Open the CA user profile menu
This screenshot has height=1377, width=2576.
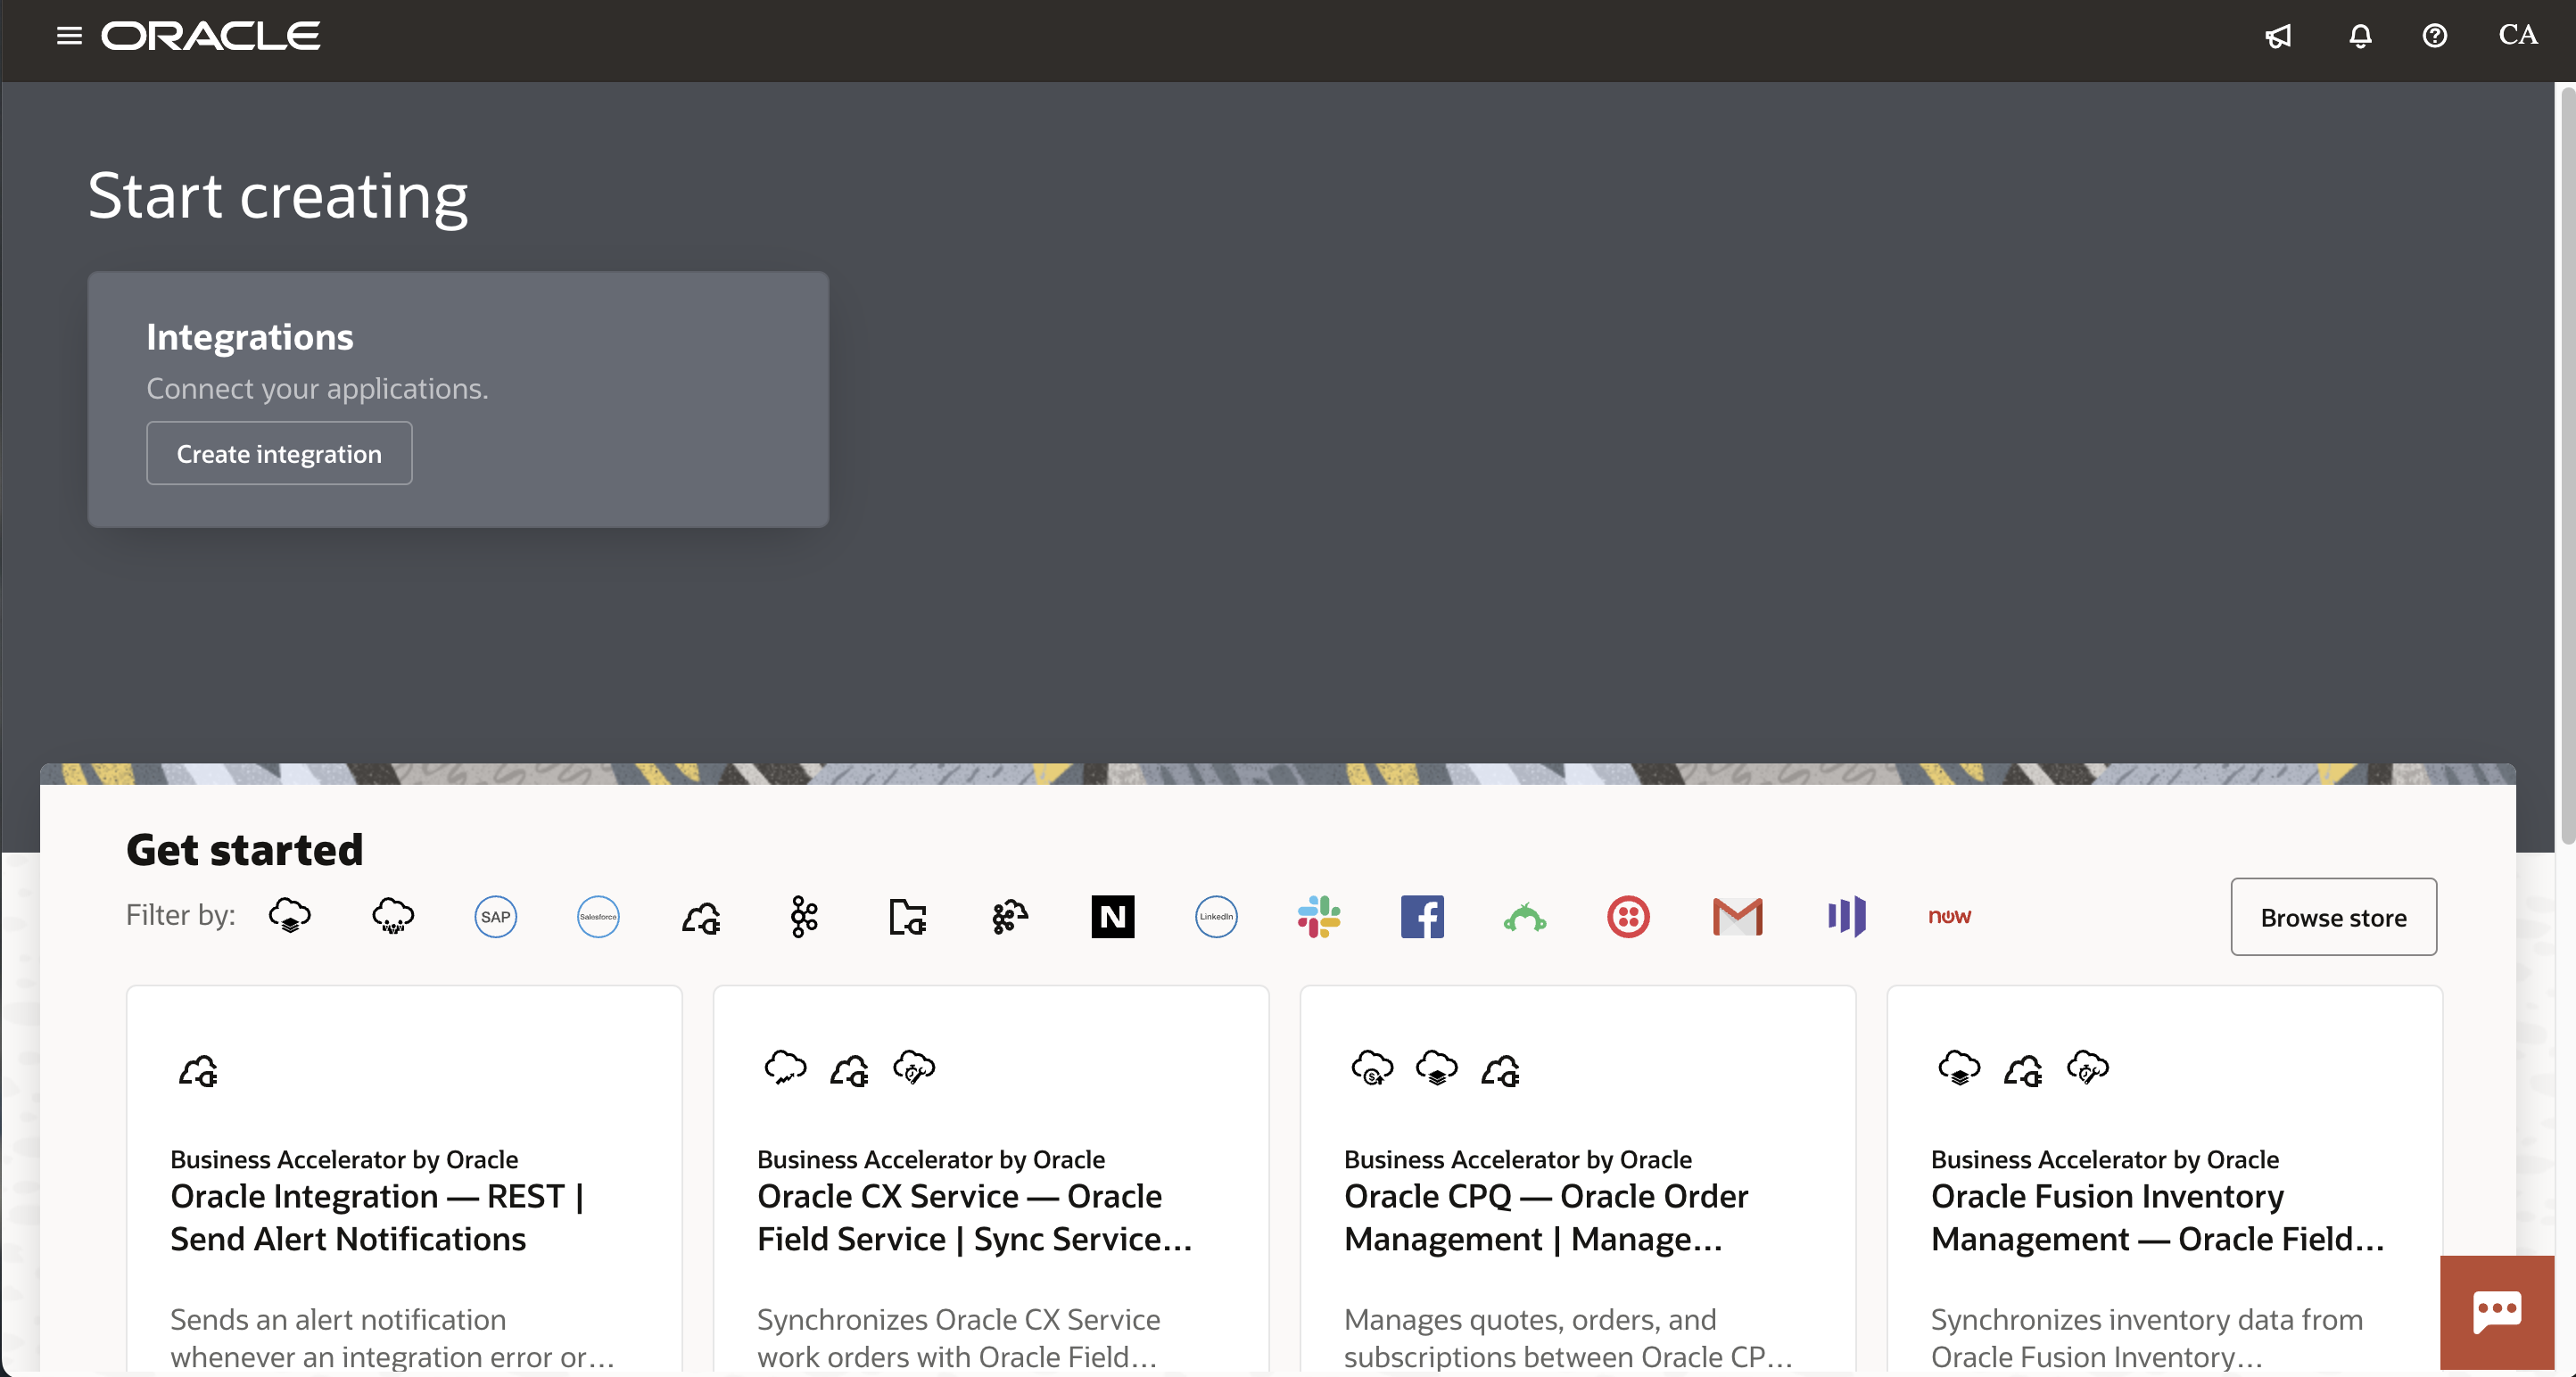[x=2517, y=35]
